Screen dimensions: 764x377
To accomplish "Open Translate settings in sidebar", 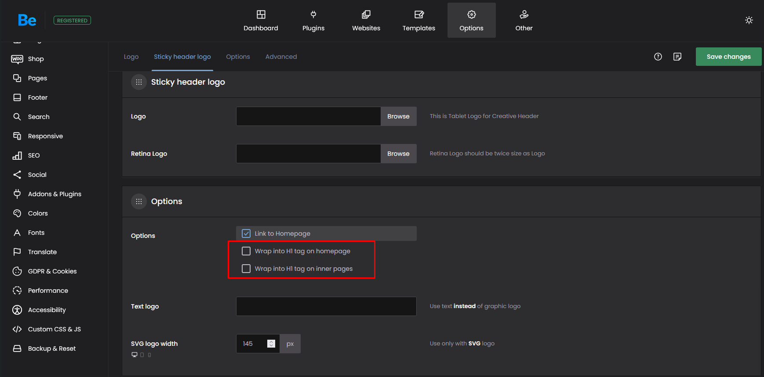I will coord(42,252).
